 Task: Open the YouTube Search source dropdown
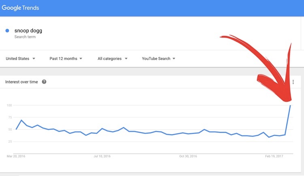pyautogui.click(x=158, y=59)
